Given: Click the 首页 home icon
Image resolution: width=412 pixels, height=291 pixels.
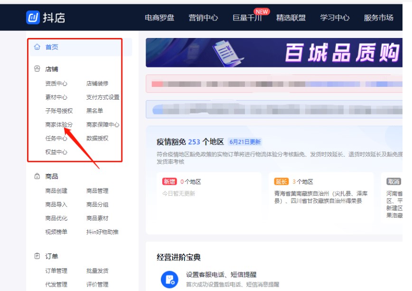Looking at the screenshot, I should pyautogui.click(x=37, y=47).
